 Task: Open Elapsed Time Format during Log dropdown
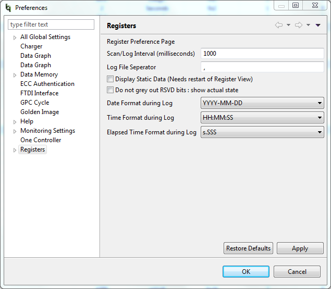pyautogui.click(x=262, y=132)
